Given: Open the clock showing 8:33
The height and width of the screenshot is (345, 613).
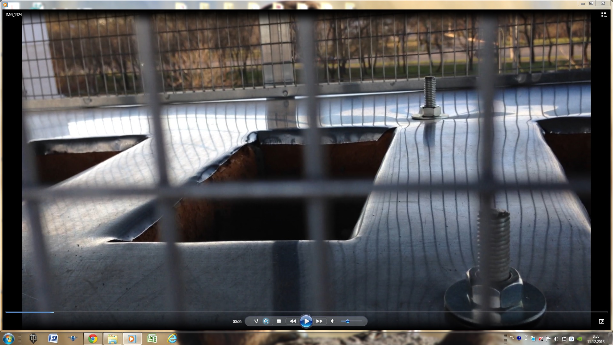Looking at the screenshot, I should (596, 339).
